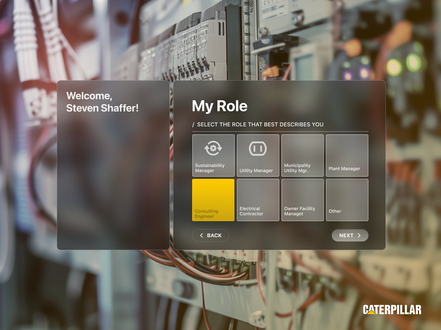Go back with the BACK button
The width and height of the screenshot is (441, 330).
(210, 235)
